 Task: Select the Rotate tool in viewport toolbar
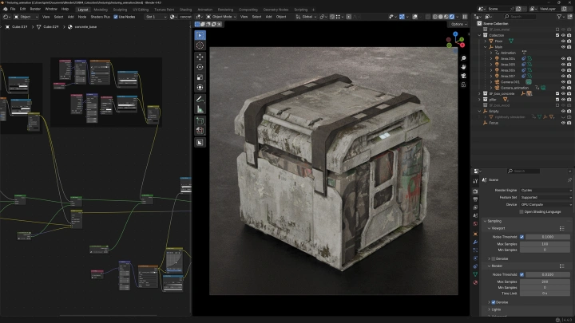coord(200,67)
